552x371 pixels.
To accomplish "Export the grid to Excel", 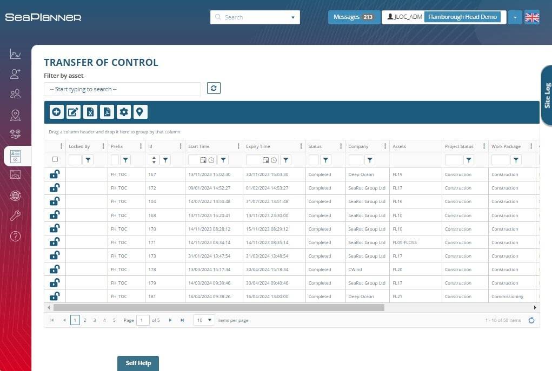I will pos(90,112).
